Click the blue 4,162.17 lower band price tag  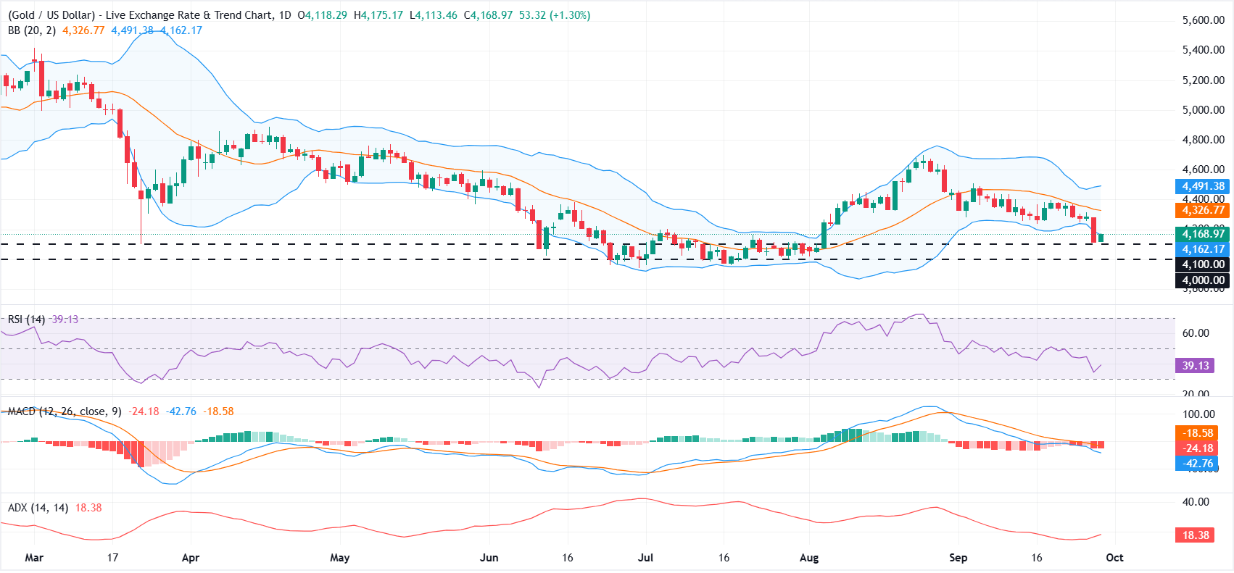point(1203,249)
